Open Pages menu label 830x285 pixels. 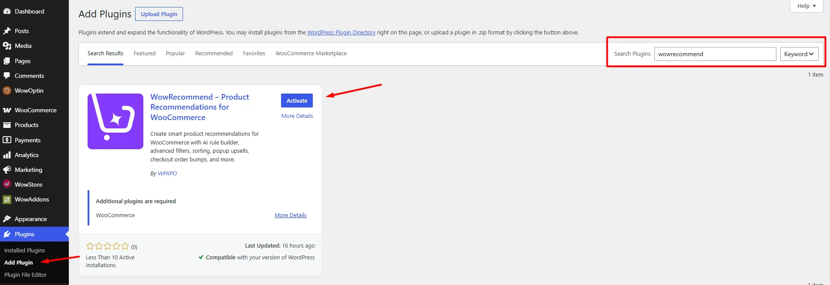pyautogui.click(x=23, y=61)
